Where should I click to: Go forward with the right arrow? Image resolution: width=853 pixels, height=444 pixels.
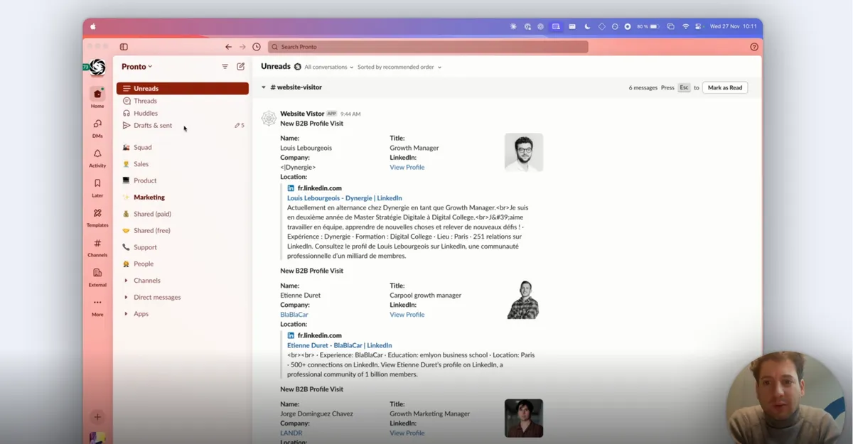(242, 47)
